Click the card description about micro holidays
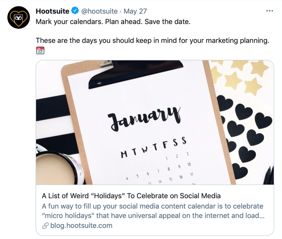The width and height of the screenshot is (282, 239). (153, 211)
